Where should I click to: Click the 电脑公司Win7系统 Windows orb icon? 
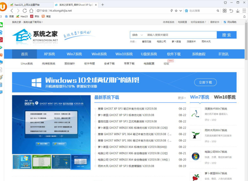(195, 156)
